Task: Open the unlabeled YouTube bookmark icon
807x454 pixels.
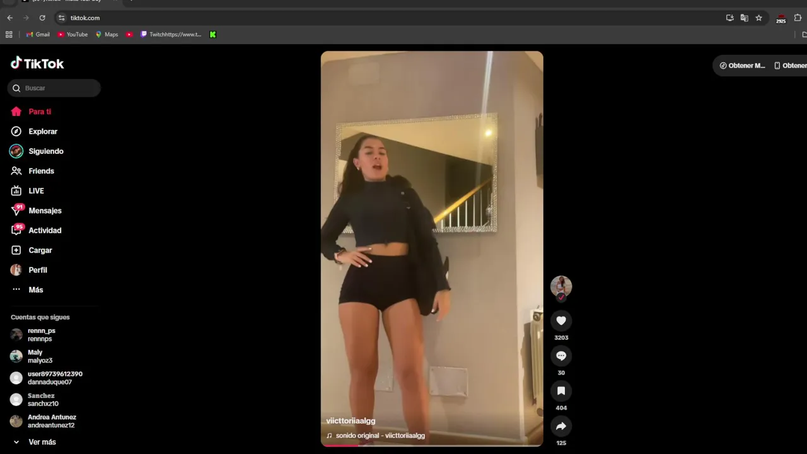Action: point(129,35)
